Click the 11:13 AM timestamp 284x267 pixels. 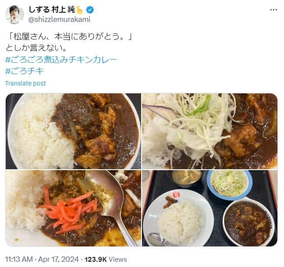tap(19, 259)
